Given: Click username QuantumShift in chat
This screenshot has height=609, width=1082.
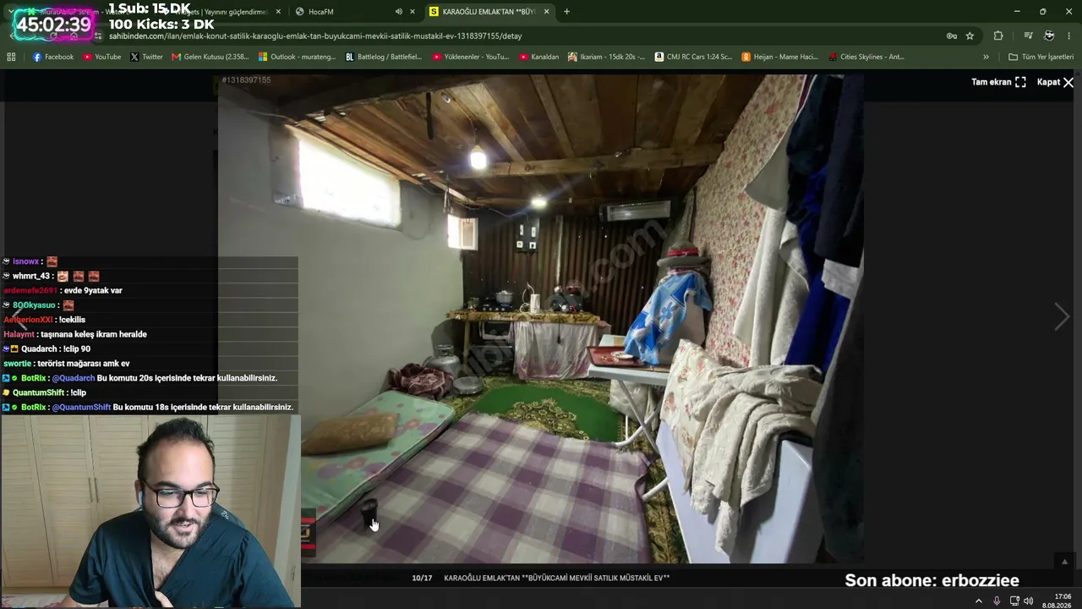Looking at the screenshot, I should (38, 392).
